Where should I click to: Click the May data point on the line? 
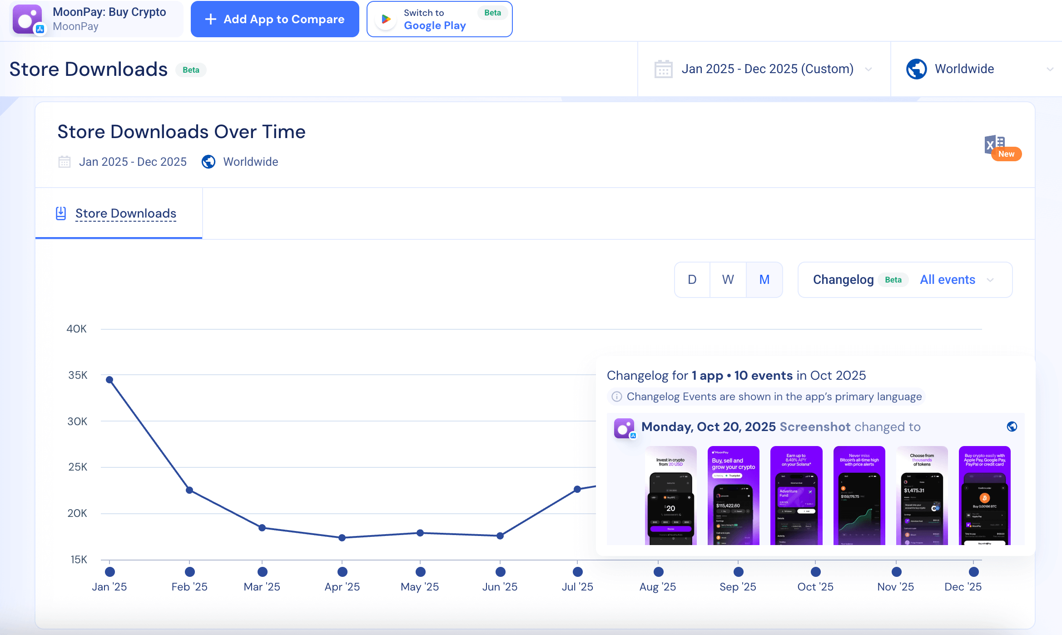(x=420, y=533)
